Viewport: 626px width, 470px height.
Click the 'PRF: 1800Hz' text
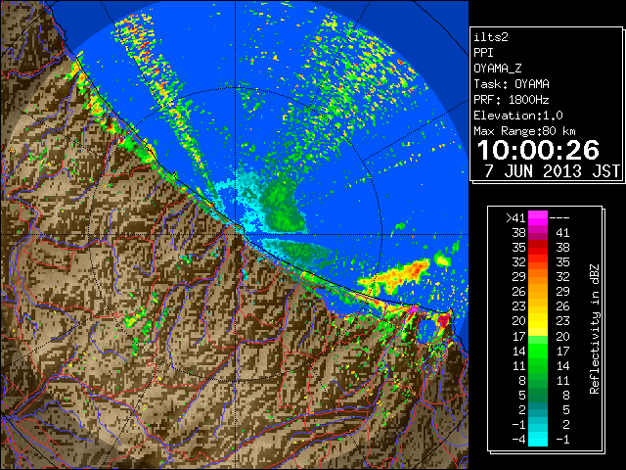(512, 100)
